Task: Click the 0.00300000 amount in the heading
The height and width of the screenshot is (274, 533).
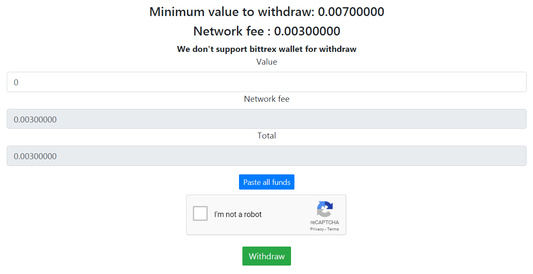Action: coord(307,31)
